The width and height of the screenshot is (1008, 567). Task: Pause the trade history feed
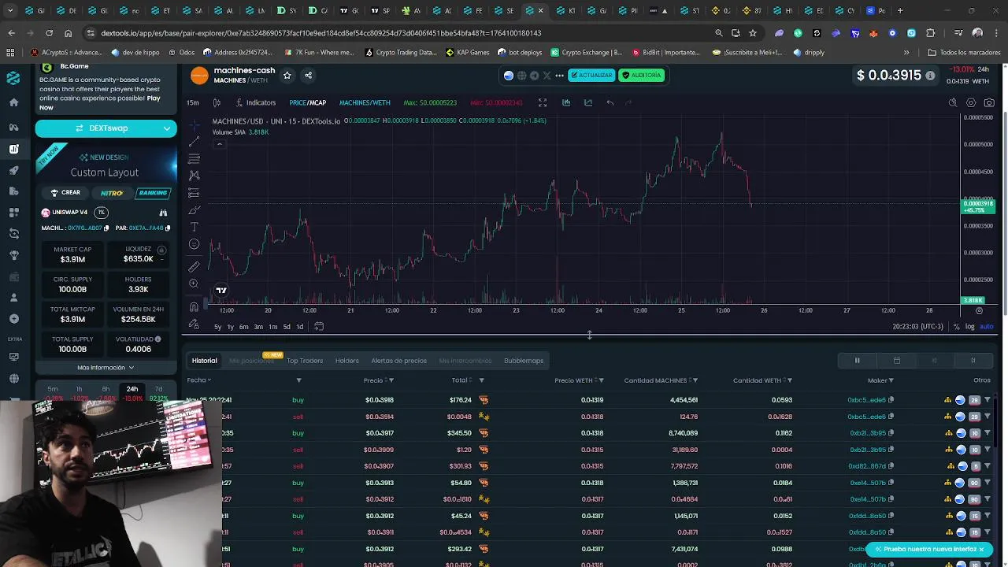857,361
